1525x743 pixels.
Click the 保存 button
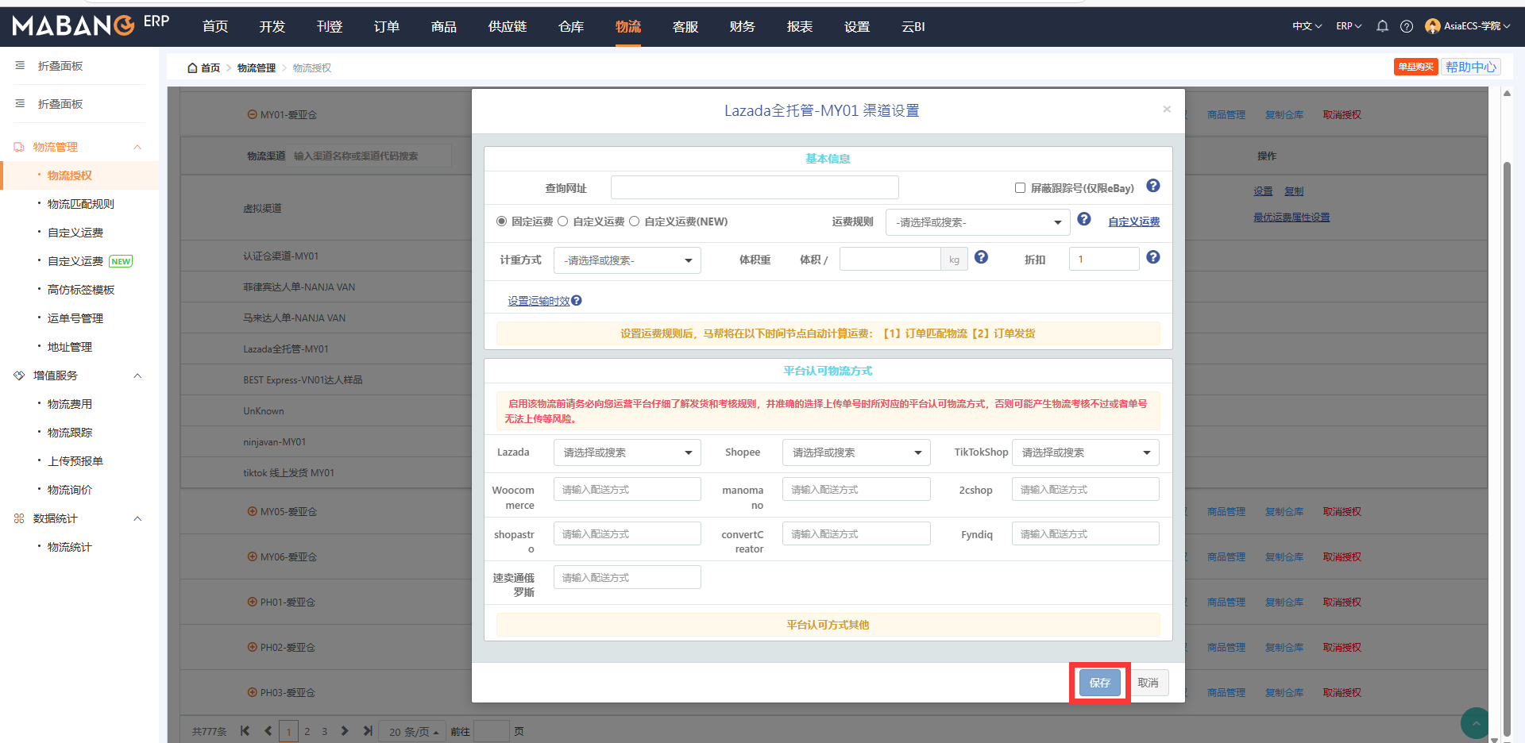click(x=1100, y=683)
